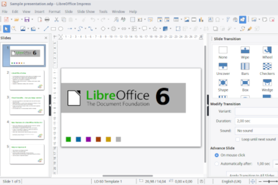Expand the Save button dropdown arrow
This screenshot has height=185, width=278.
tap(32, 20)
